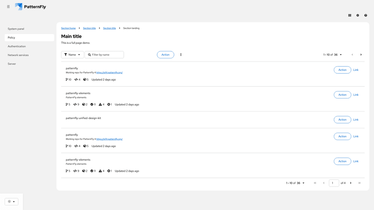374x210 pixels.
Task: Click the Main title heading
Action: pos(72,36)
